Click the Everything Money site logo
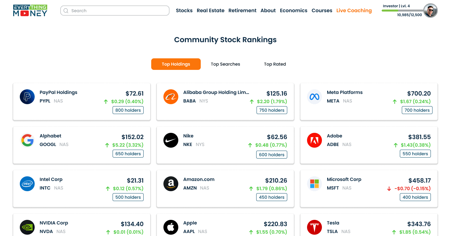 [x=30, y=10]
